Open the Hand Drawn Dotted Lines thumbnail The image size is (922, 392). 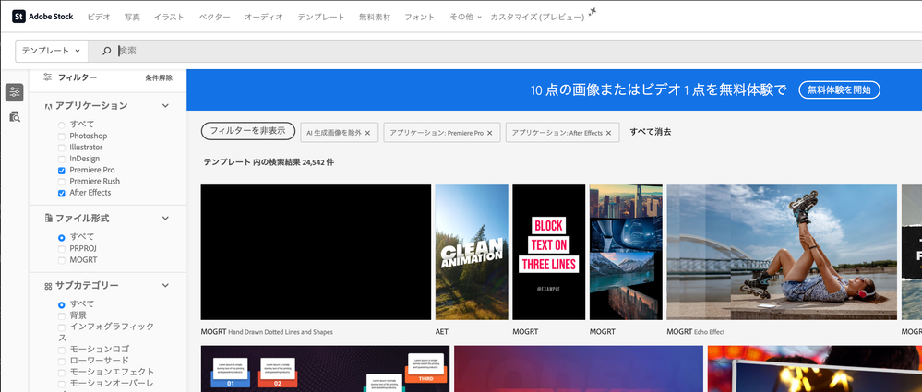point(316,252)
